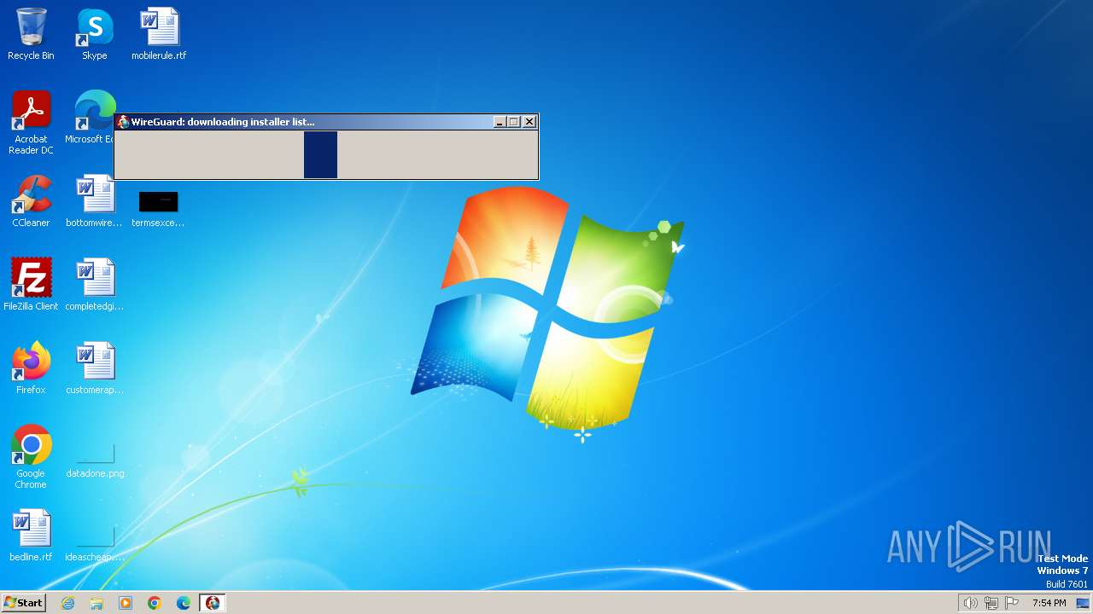Select the termsexce file icon
Viewport: 1093px width, 614px height.
(158, 209)
